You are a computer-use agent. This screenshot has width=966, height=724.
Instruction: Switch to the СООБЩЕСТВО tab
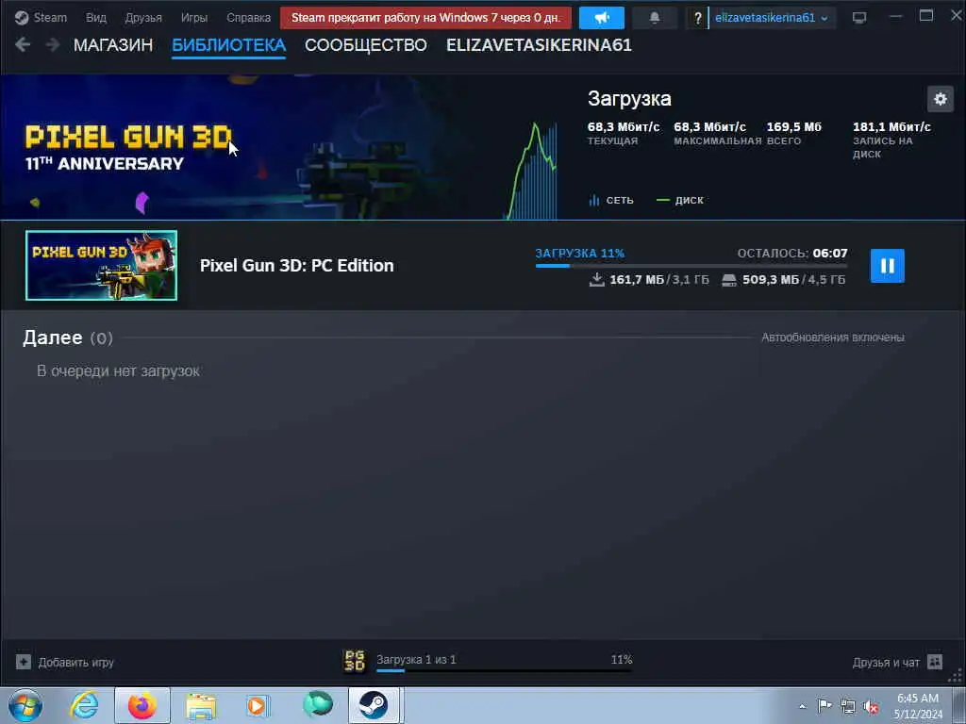366,45
